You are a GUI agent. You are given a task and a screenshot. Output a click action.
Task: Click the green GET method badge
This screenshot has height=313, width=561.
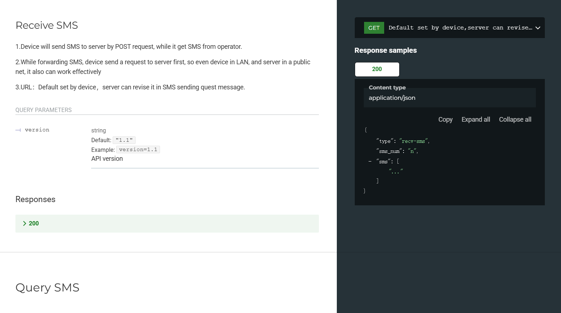point(374,28)
